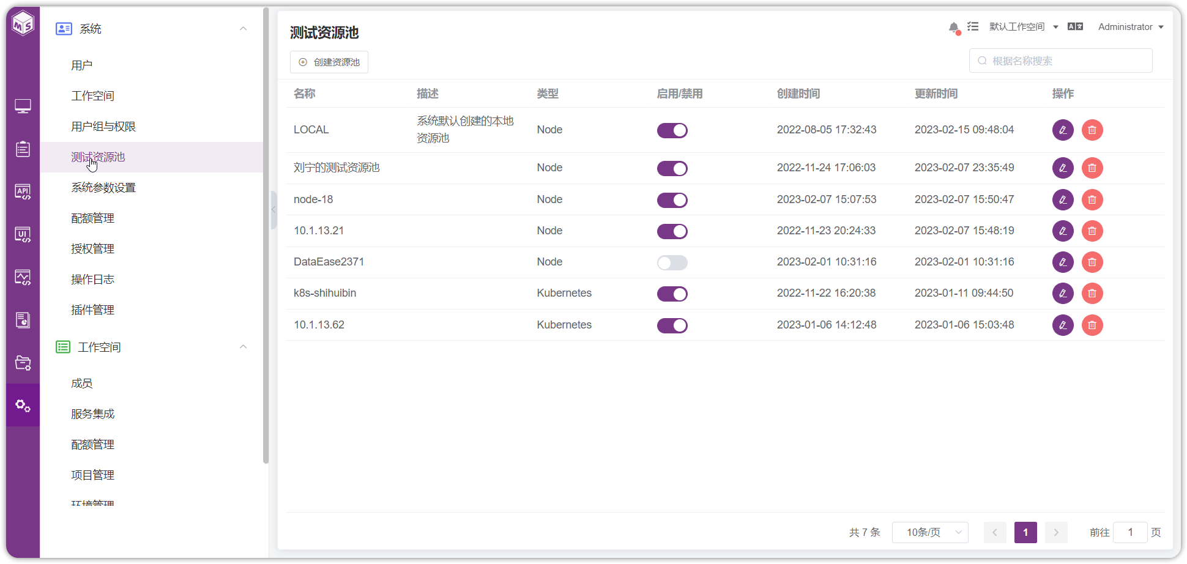Open the system settings gears icon
Image resolution: width=1187 pixels, height=564 pixels.
[x=23, y=406]
